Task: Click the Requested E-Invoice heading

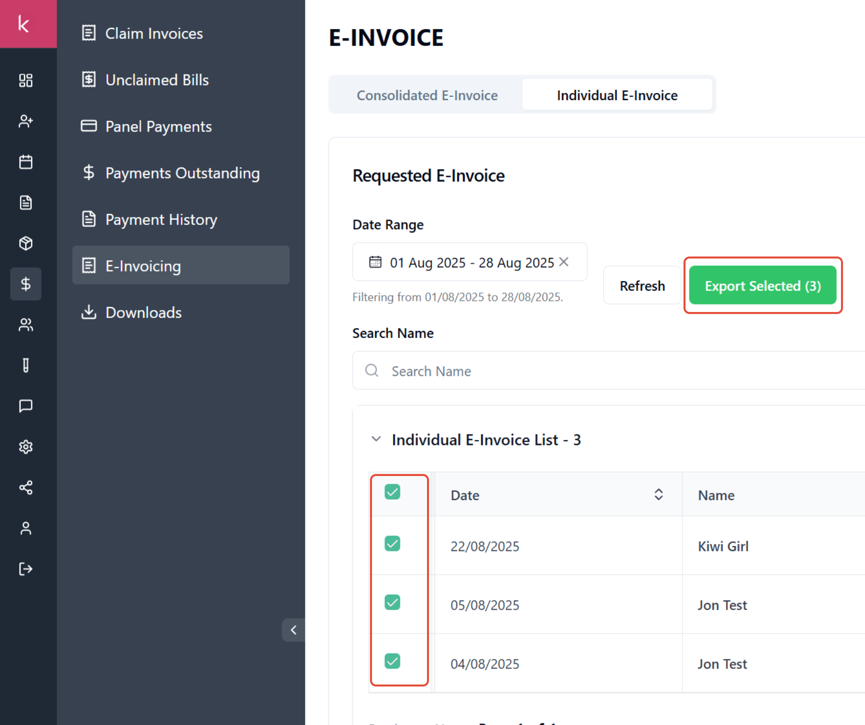Action: click(x=428, y=175)
